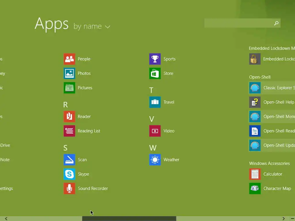Image resolution: width=295 pixels, height=221 pixels.
Task: Click the "Pictures" app label
Action: click(x=85, y=88)
